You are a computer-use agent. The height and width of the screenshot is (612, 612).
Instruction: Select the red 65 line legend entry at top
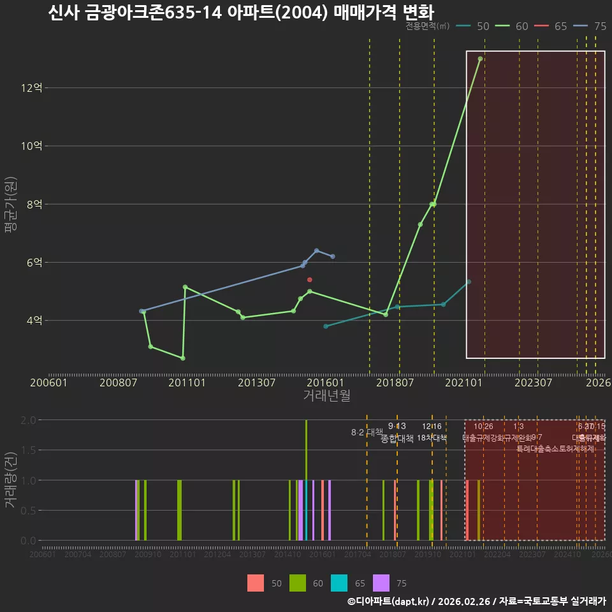(x=551, y=26)
